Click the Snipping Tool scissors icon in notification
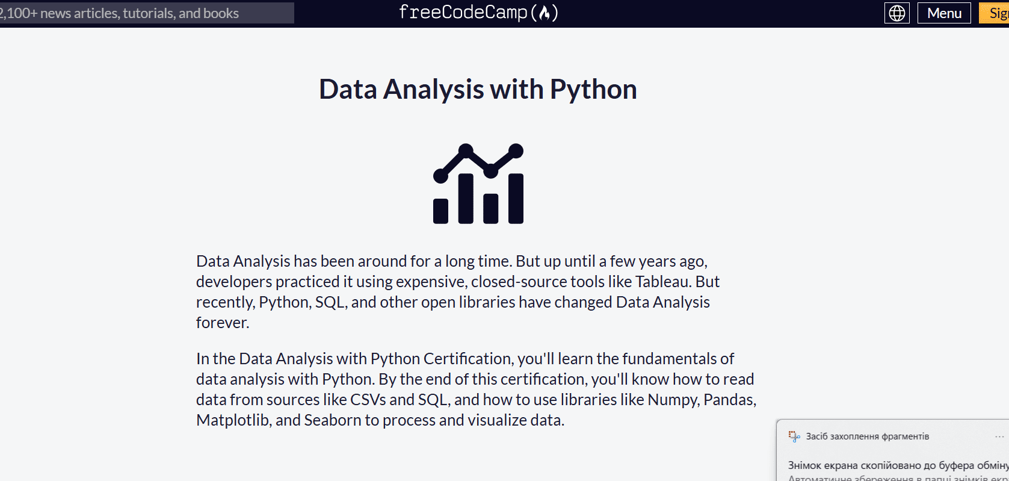 pos(793,435)
